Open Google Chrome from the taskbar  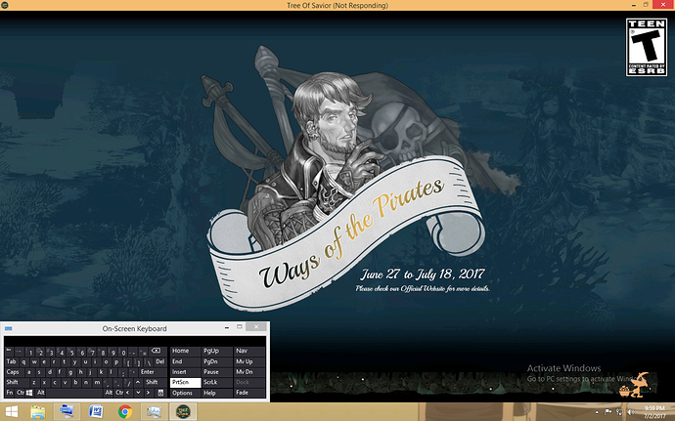pyautogui.click(x=125, y=411)
